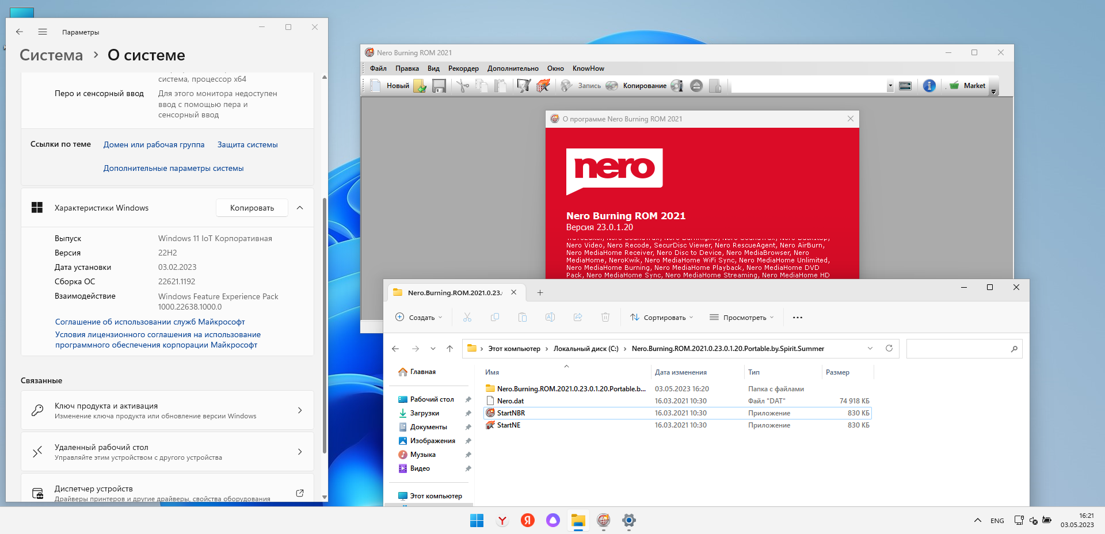Click the eject disc icon in Nero

[x=696, y=86]
